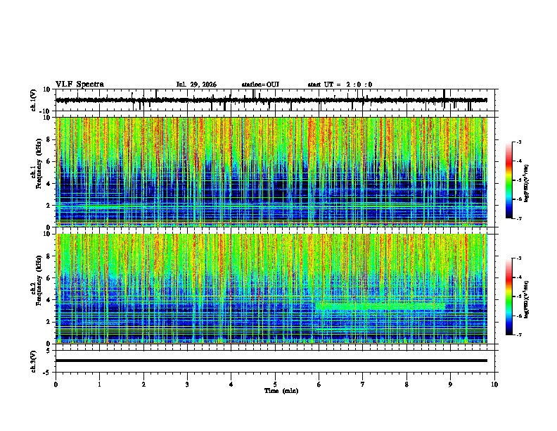Click the color bar beside ch.1 spectrogram

509,180
